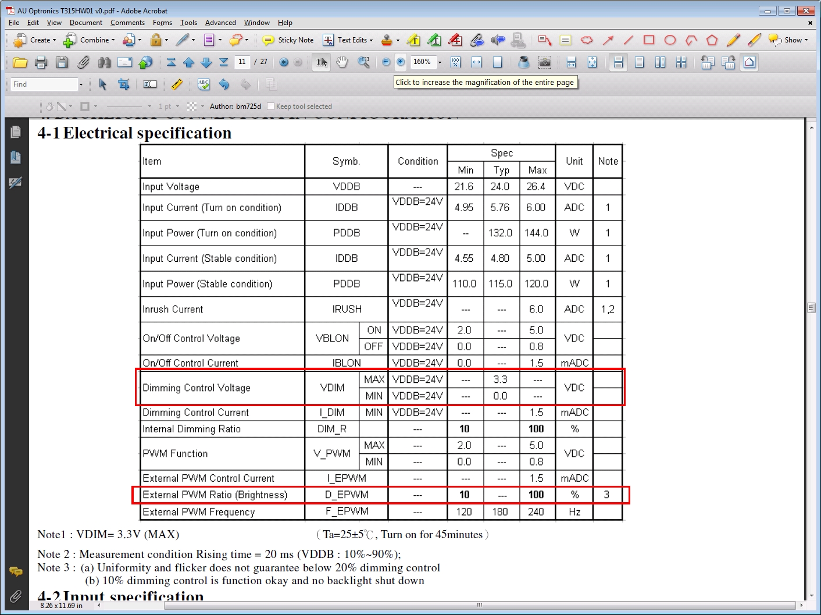Go to next page arrow
The height and width of the screenshot is (615, 821).
click(x=206, y=62)
